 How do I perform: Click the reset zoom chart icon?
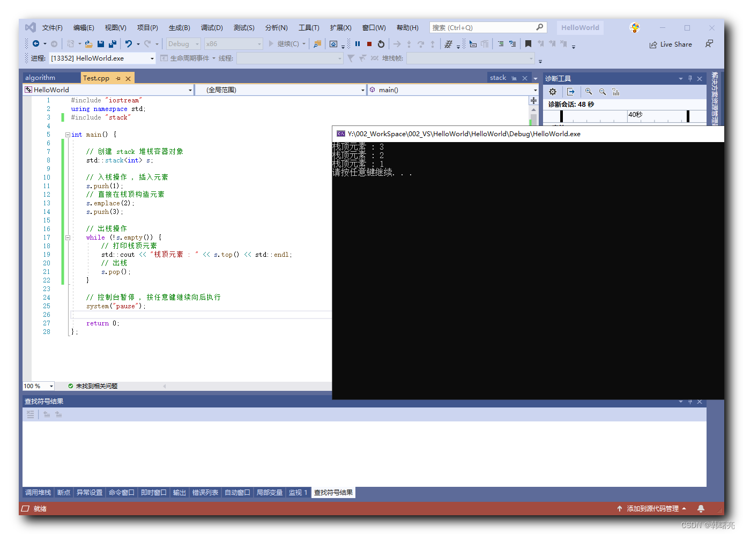[x=616, y=92]
